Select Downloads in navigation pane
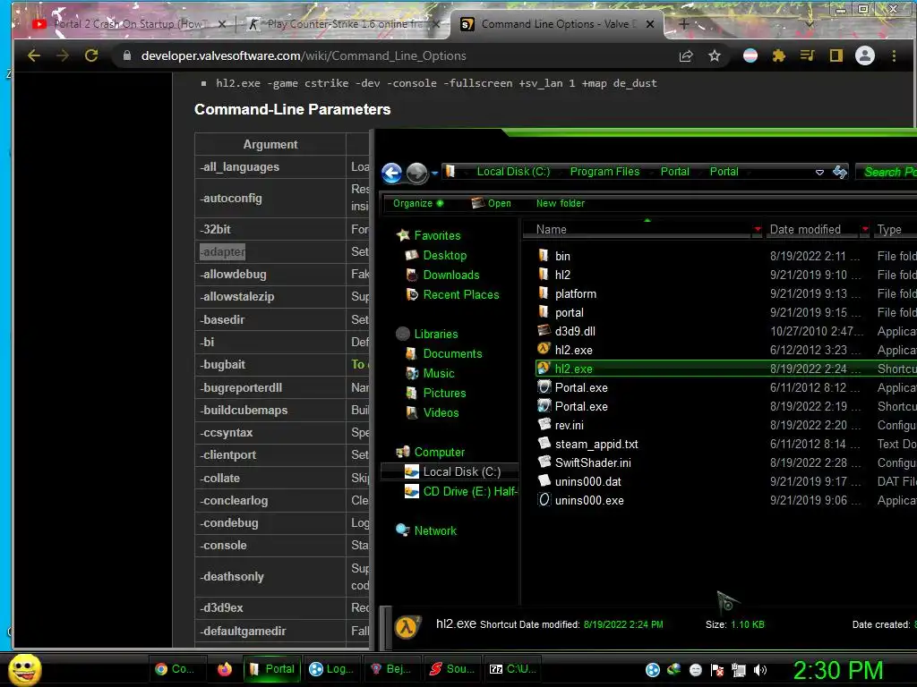 click(451, 276)
